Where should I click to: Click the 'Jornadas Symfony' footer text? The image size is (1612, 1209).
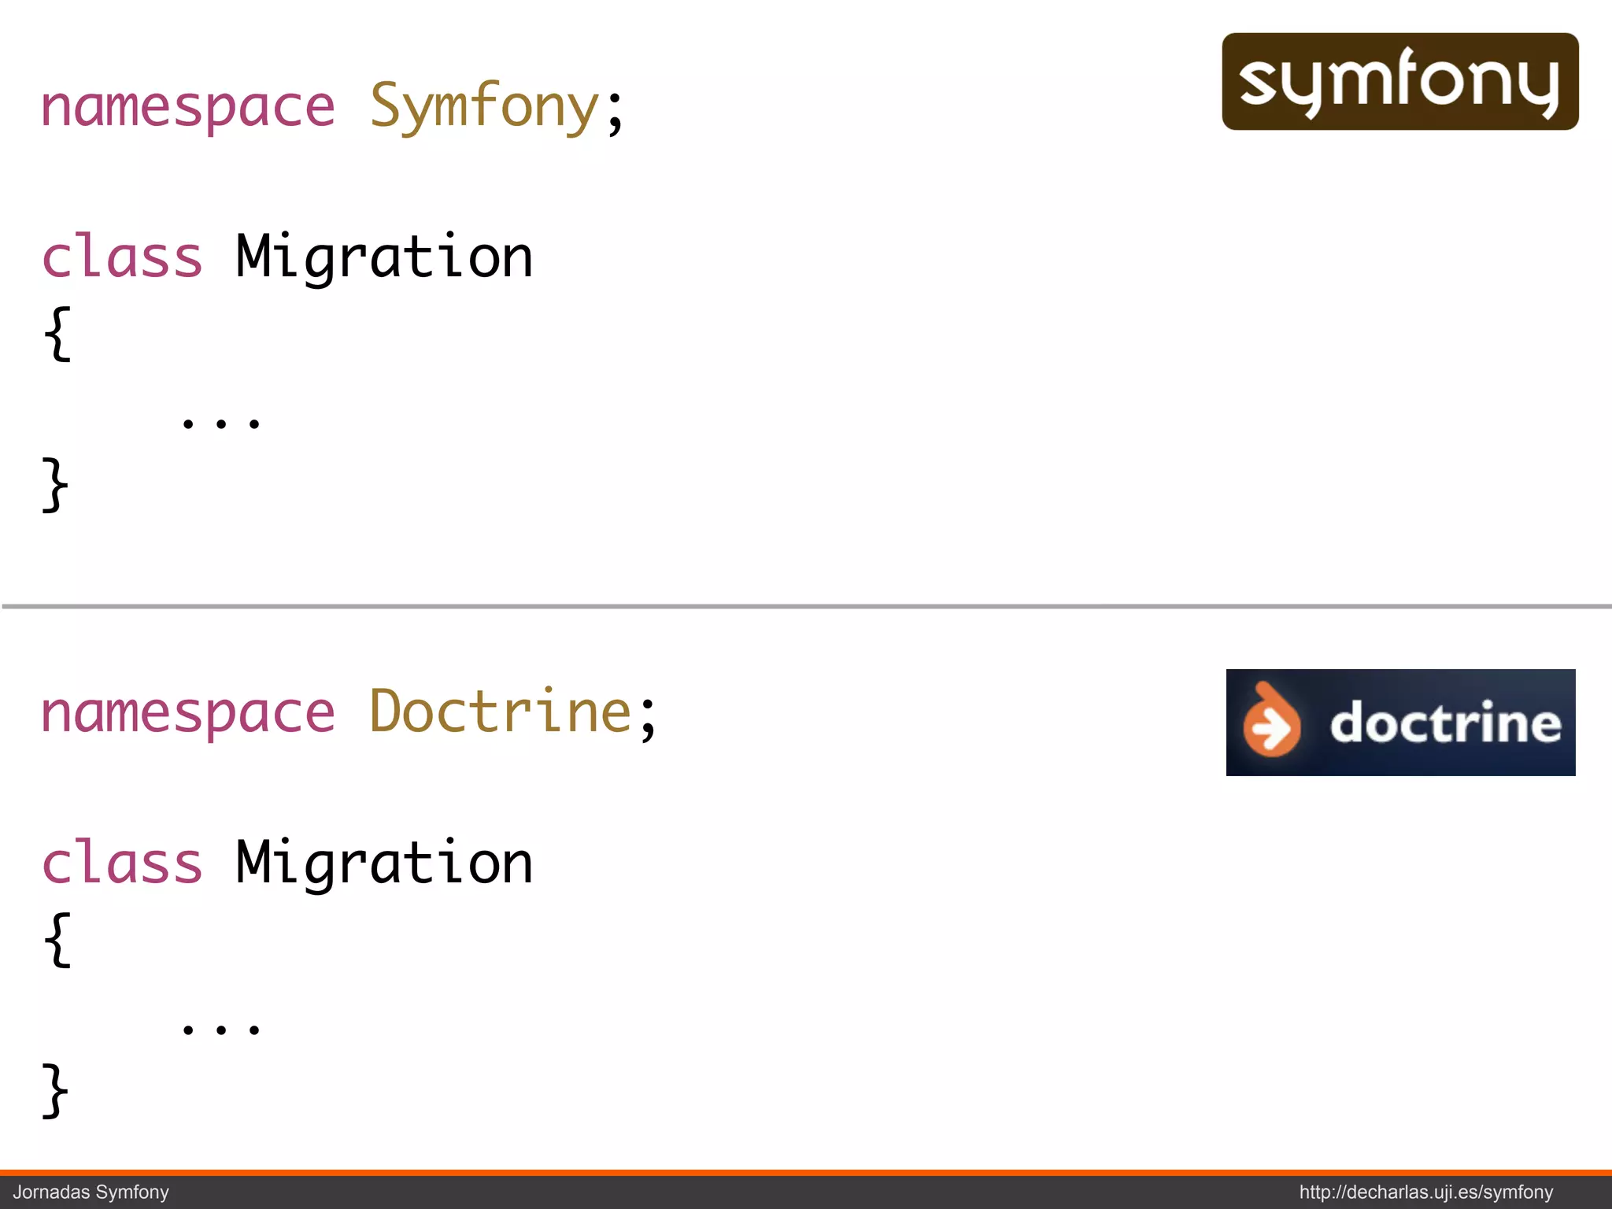(91, 1192)
